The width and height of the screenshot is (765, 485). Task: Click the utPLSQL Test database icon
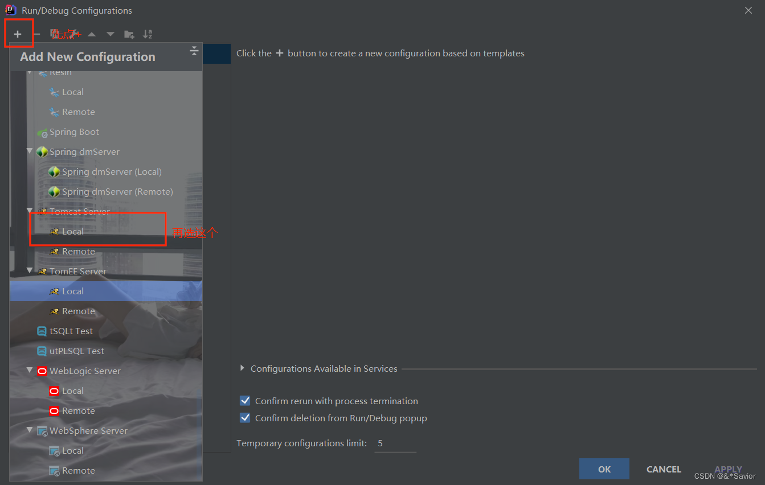(42, 351)
